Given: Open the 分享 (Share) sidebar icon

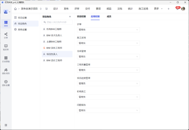Looking at the screenshot, I should (6, 35).
